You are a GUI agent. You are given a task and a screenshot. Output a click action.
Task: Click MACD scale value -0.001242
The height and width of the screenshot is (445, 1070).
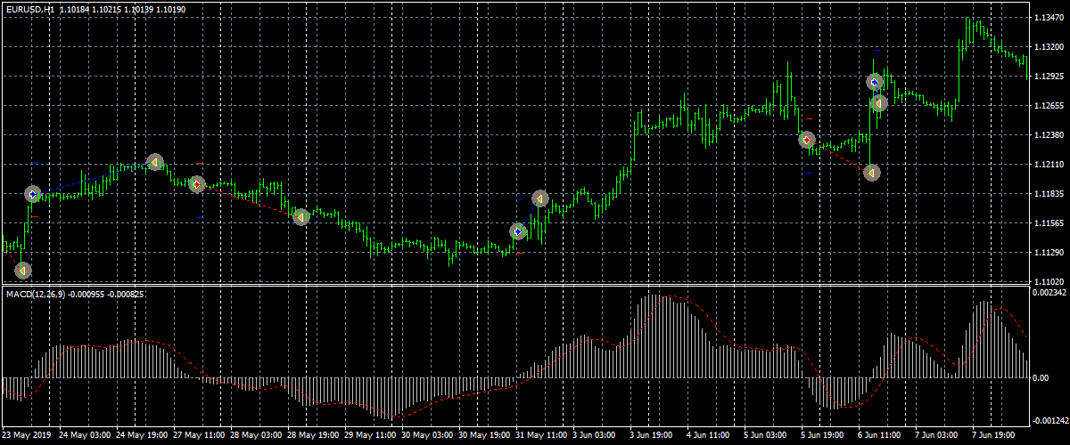tap(1049, 421)
